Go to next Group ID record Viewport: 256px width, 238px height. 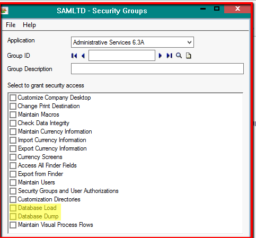(x=160, y=56)
